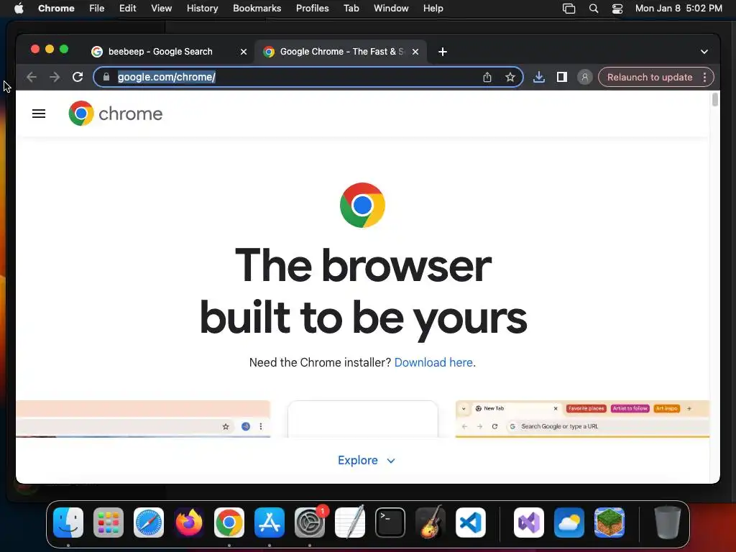The width and height of the screenshot is (736, 552).
Task: Follow the Download here link
Action: tap(433, 362)
